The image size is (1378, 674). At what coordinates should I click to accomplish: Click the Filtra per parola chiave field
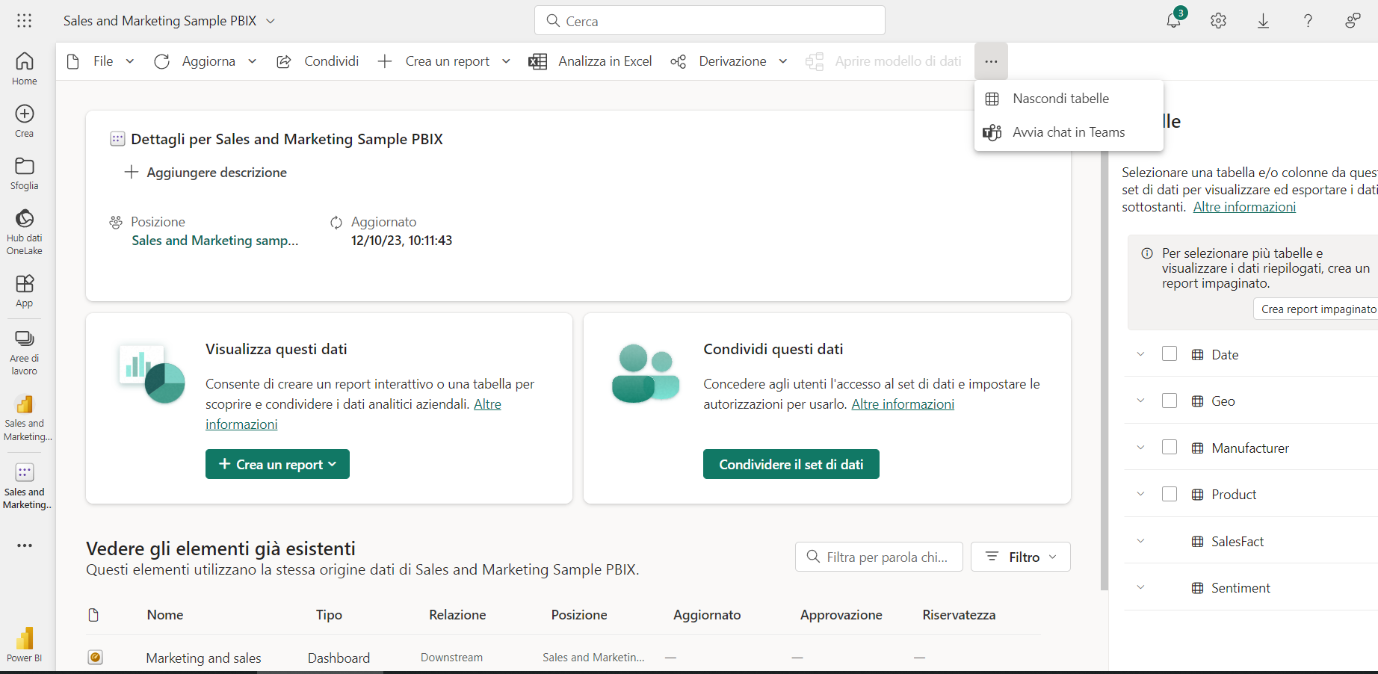[x=879, y=557]
